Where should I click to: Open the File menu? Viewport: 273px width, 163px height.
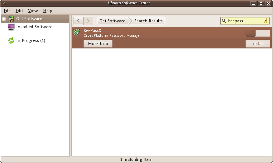tap(7, 11)
